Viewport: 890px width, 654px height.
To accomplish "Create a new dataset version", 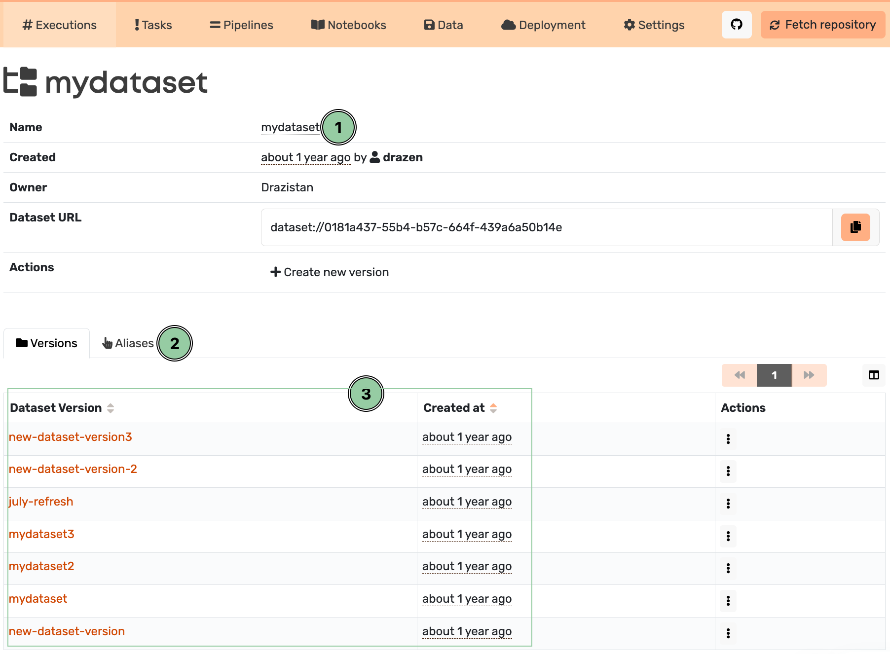I will (x=330, y=272).
